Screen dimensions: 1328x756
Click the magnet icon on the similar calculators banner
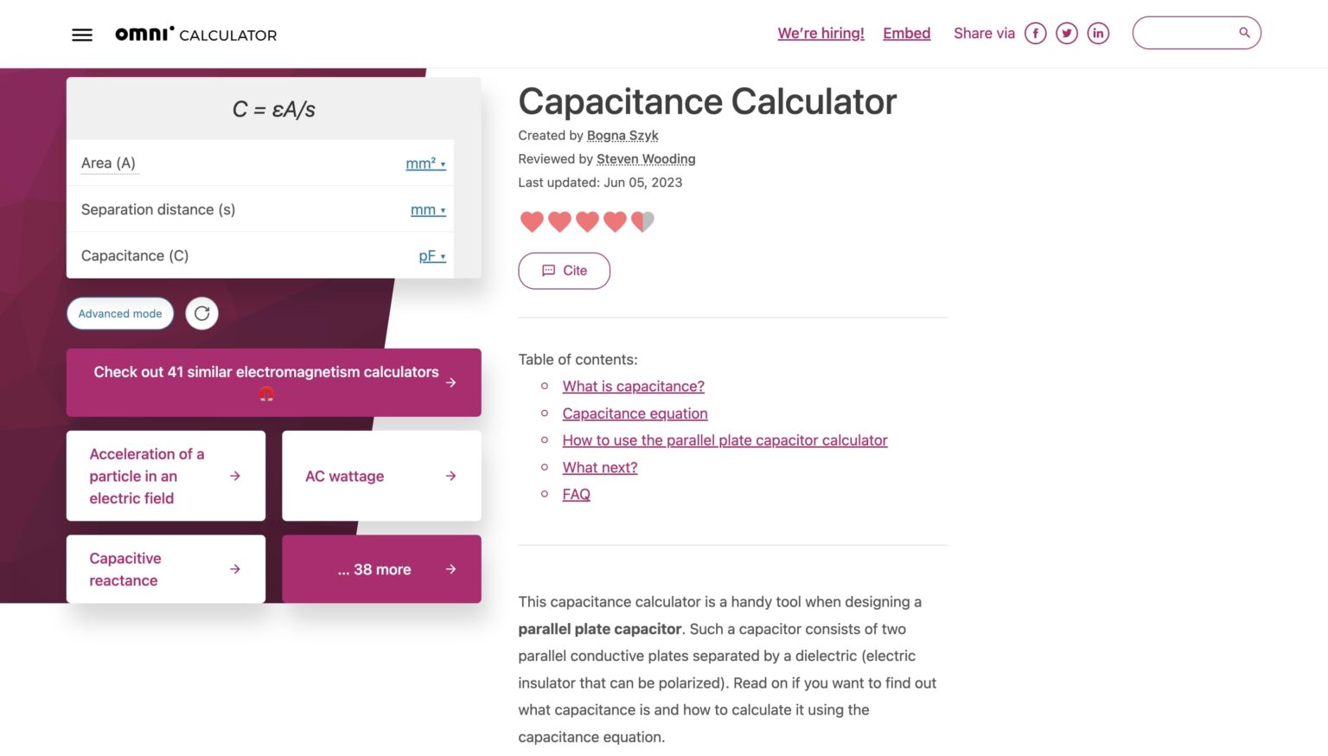(x=266, y=394)
